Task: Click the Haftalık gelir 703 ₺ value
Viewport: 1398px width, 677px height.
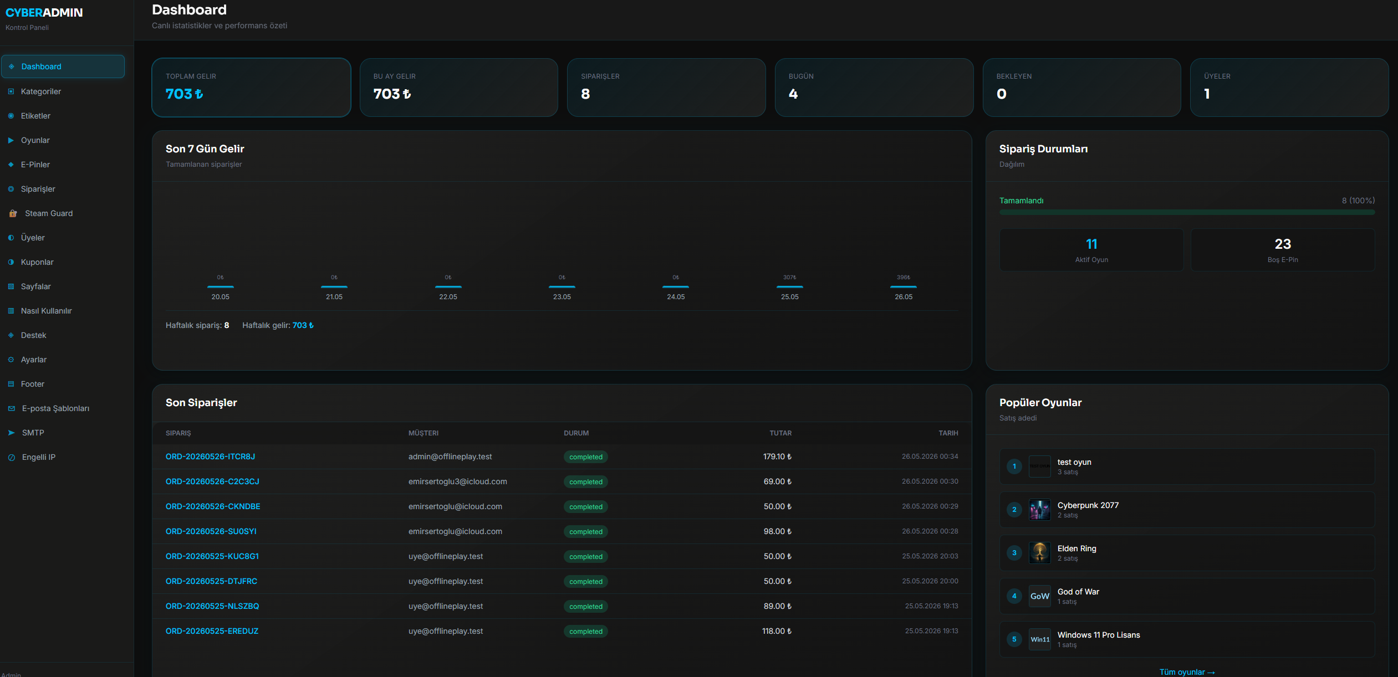Action: coord(303,325)
